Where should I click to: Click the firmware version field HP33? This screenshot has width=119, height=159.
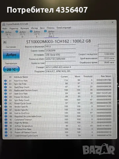pos(60,46)
